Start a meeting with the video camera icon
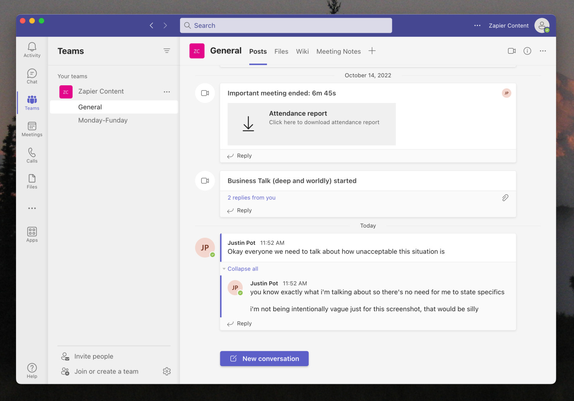Viewport: 574px width, 401px height. 512,51
